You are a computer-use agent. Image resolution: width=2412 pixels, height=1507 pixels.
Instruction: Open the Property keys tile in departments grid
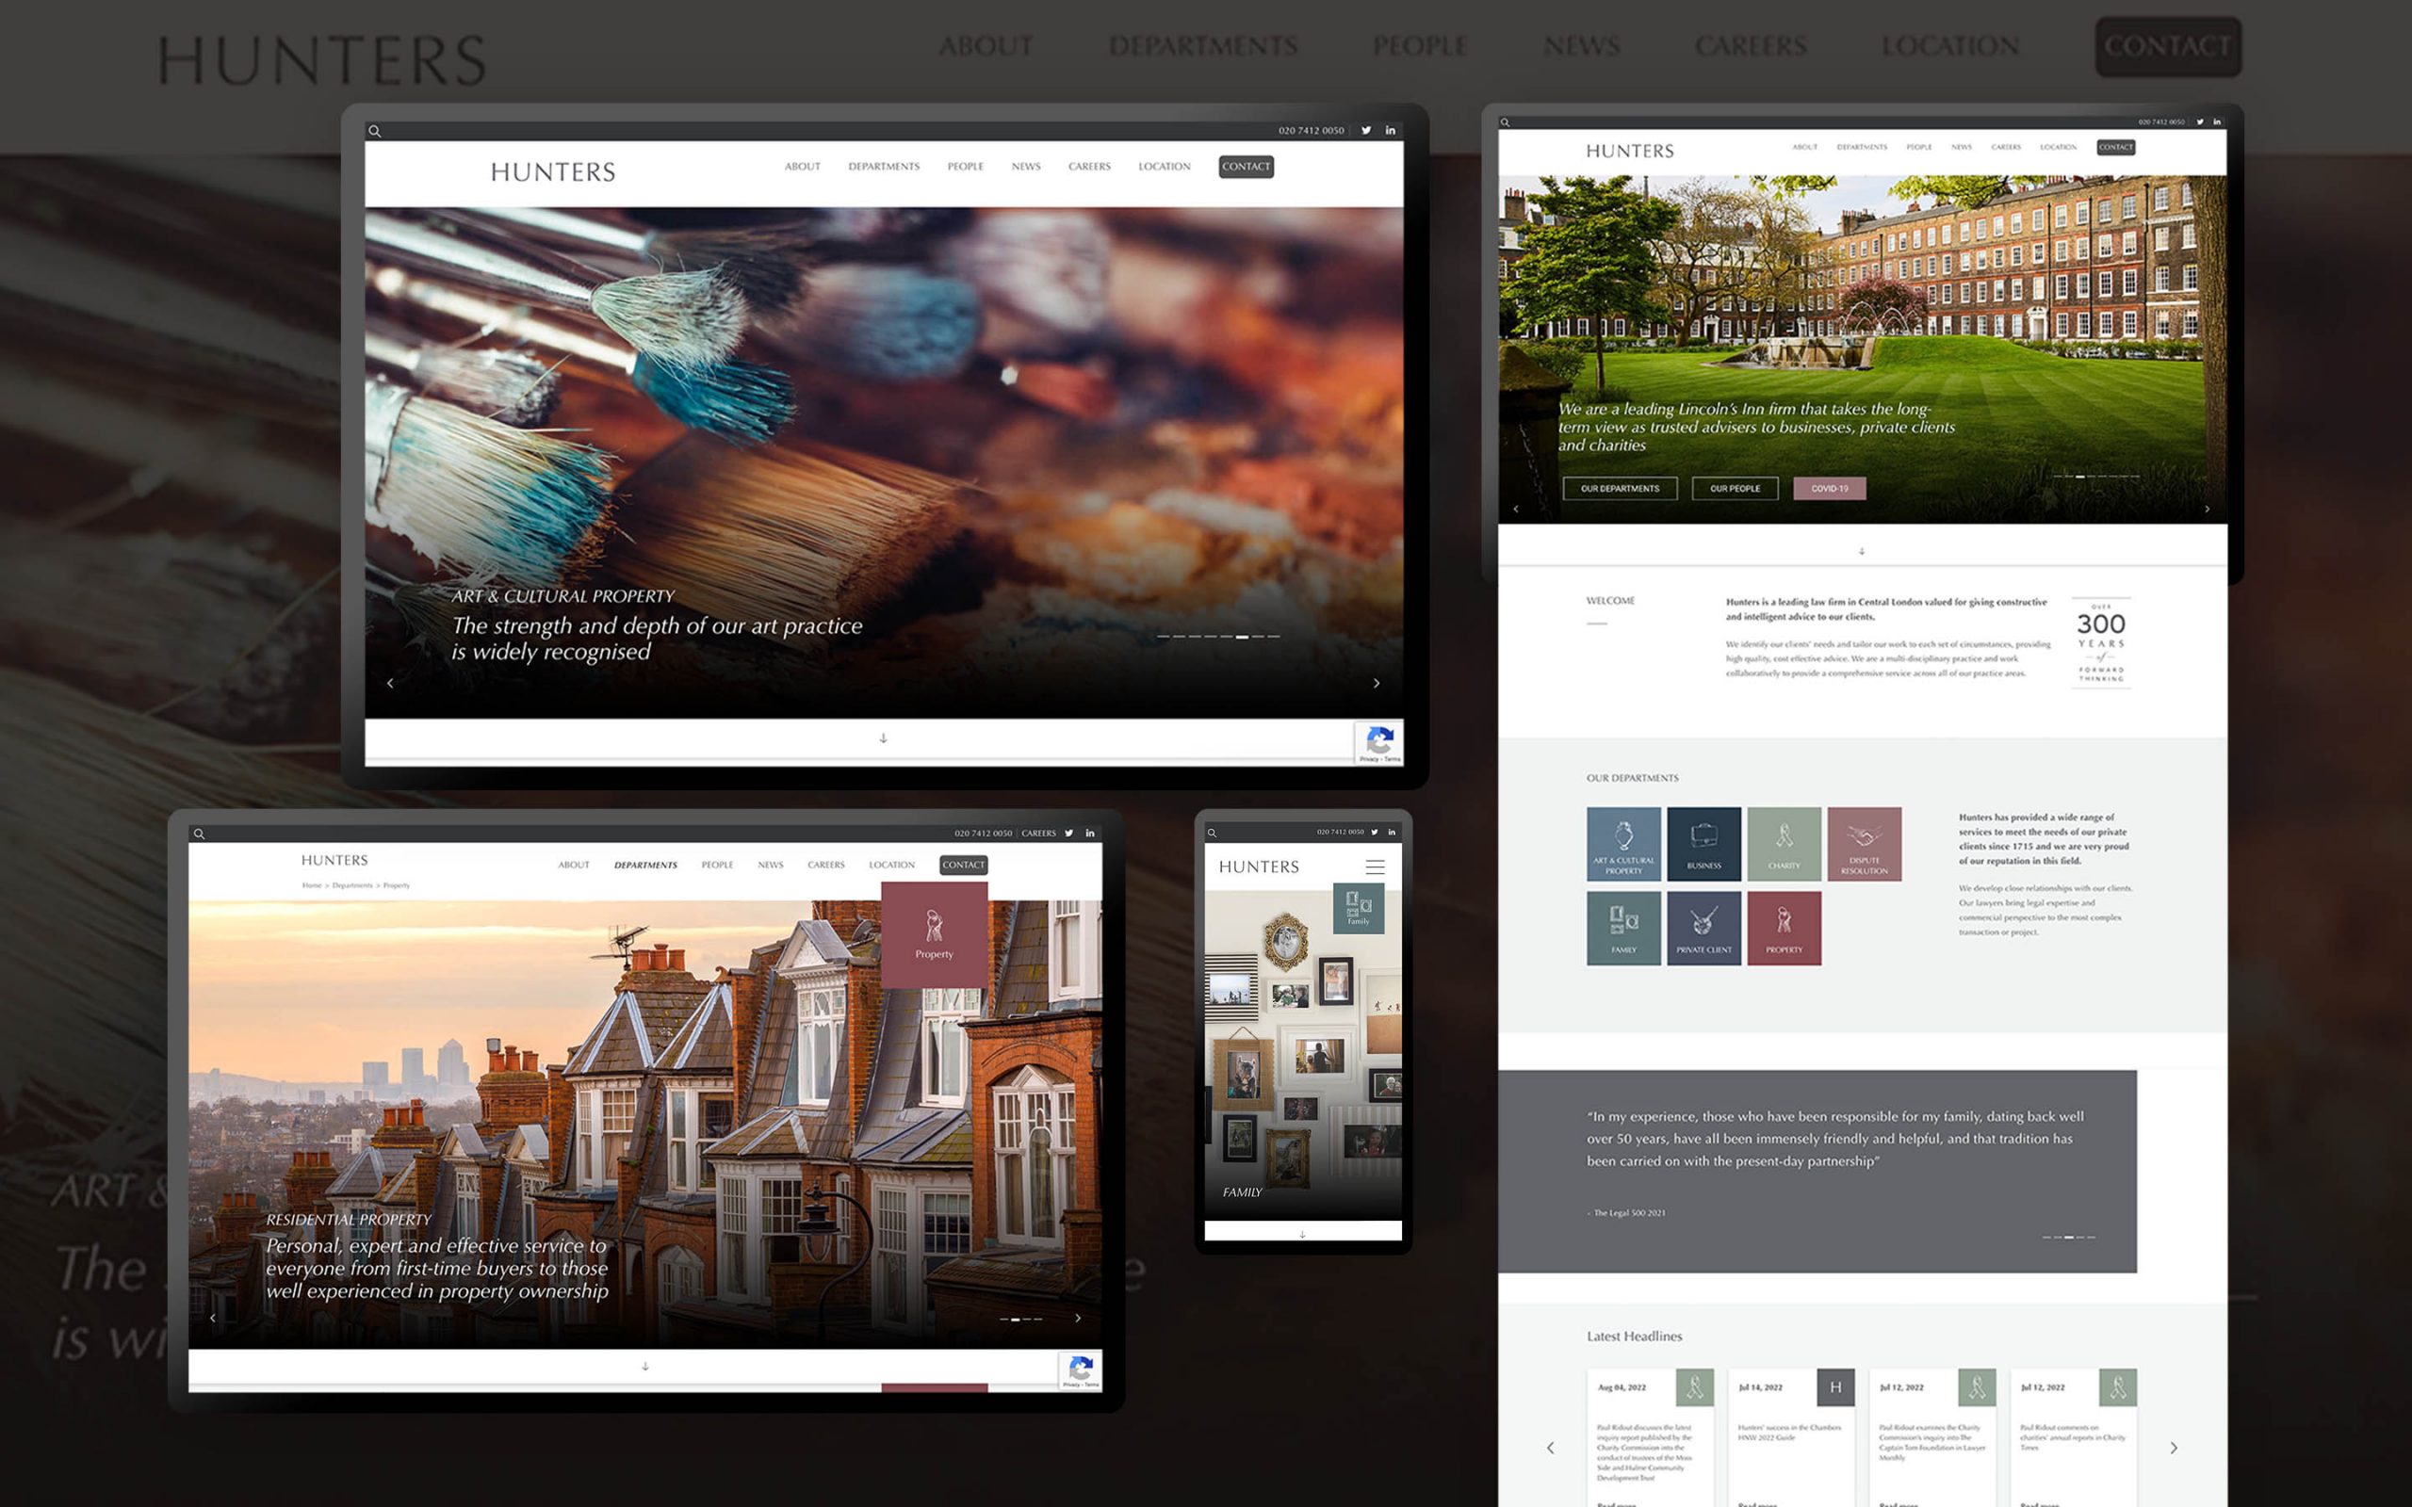(1783, 928)
